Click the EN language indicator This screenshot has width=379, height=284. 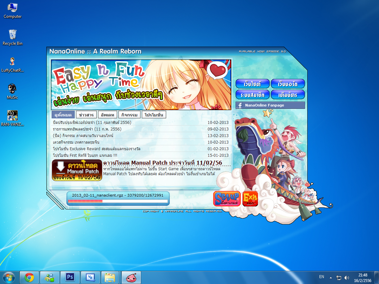click(x=321, y=277)
